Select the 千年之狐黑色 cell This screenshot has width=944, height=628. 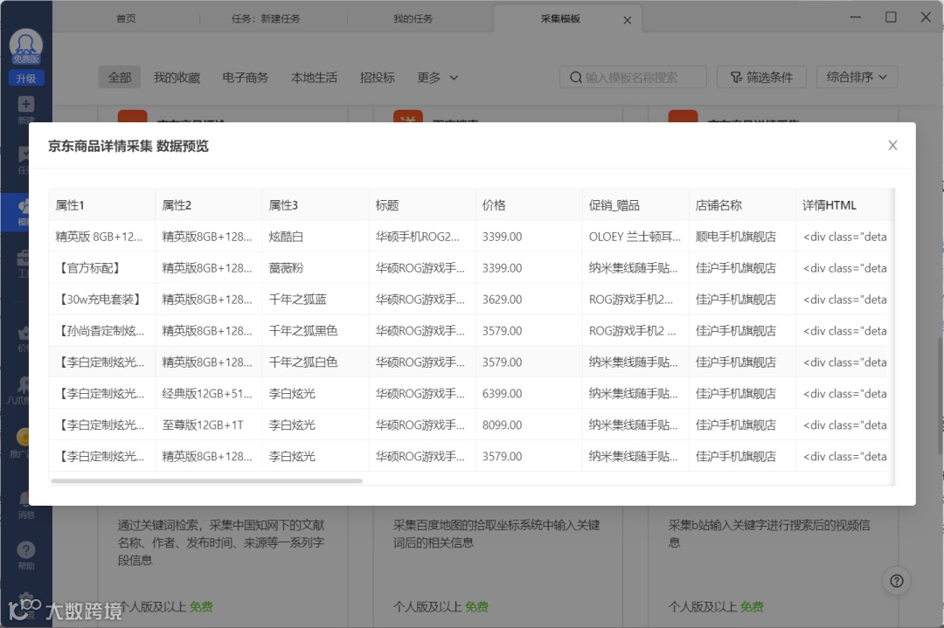315,330
